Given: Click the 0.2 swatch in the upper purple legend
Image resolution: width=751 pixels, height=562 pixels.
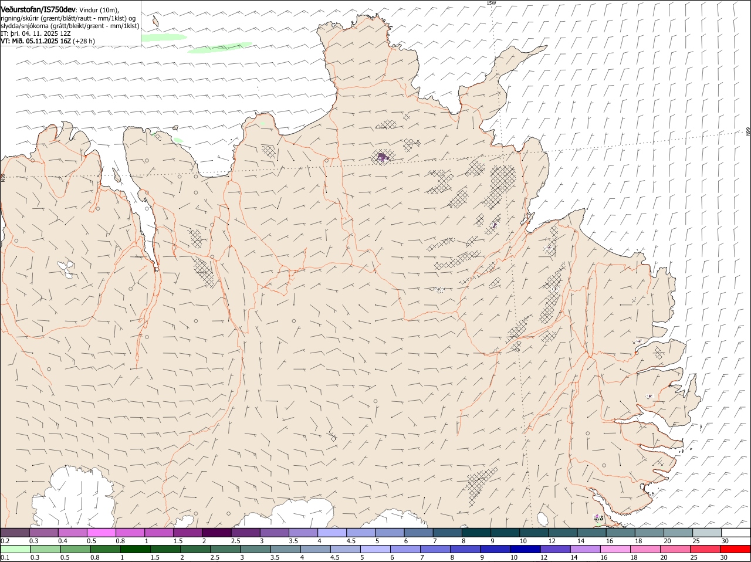Looking at the screenshot, I should (x=15, y=532).
